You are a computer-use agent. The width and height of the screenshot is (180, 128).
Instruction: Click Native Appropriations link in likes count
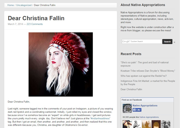[x=149, y=117]
